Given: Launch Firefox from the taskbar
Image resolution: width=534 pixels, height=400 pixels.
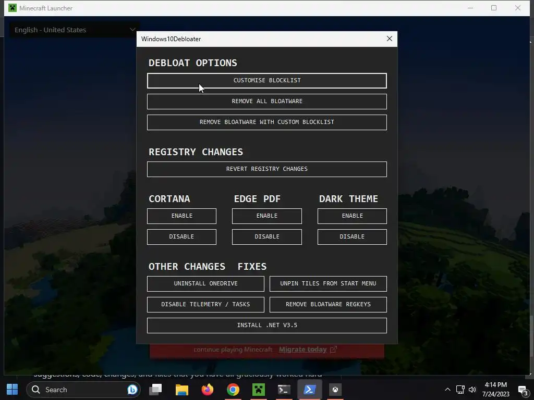Looking at the screenshot, I should point(208,390).
